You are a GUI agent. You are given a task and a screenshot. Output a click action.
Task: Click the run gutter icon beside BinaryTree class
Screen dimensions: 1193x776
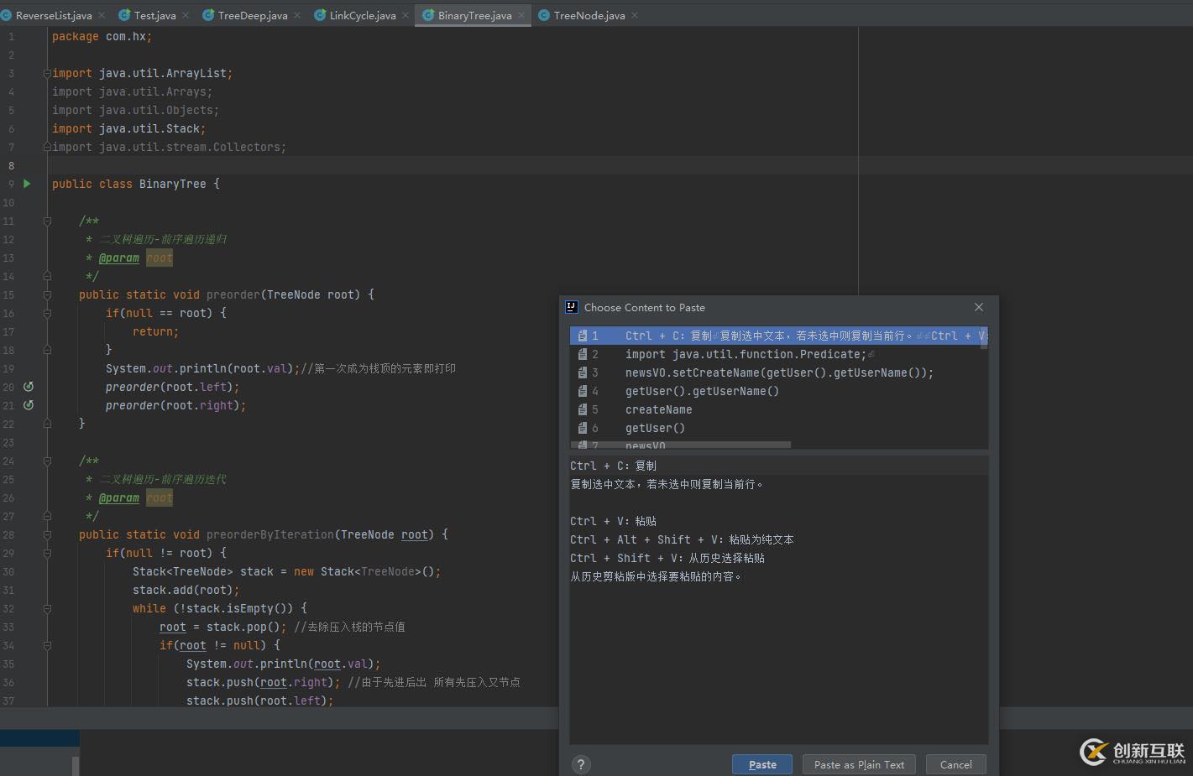click(x=27, y=184)
